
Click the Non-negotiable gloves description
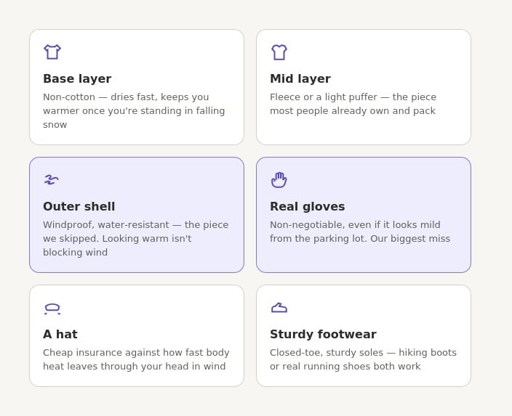[360, 232]
